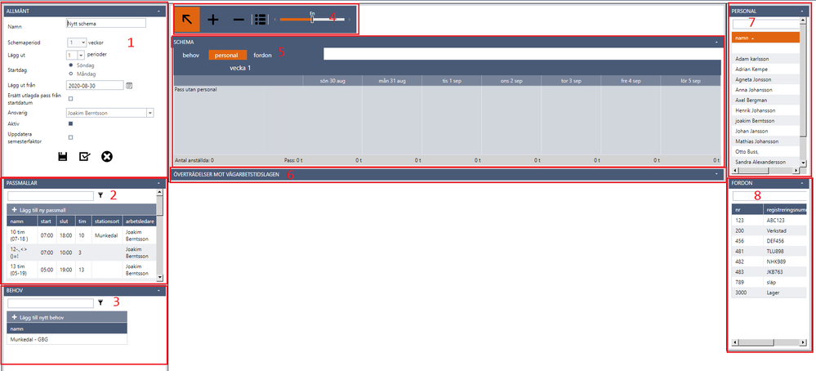Click the Schema panel search field
816x371 pixels.
point(522,54)
